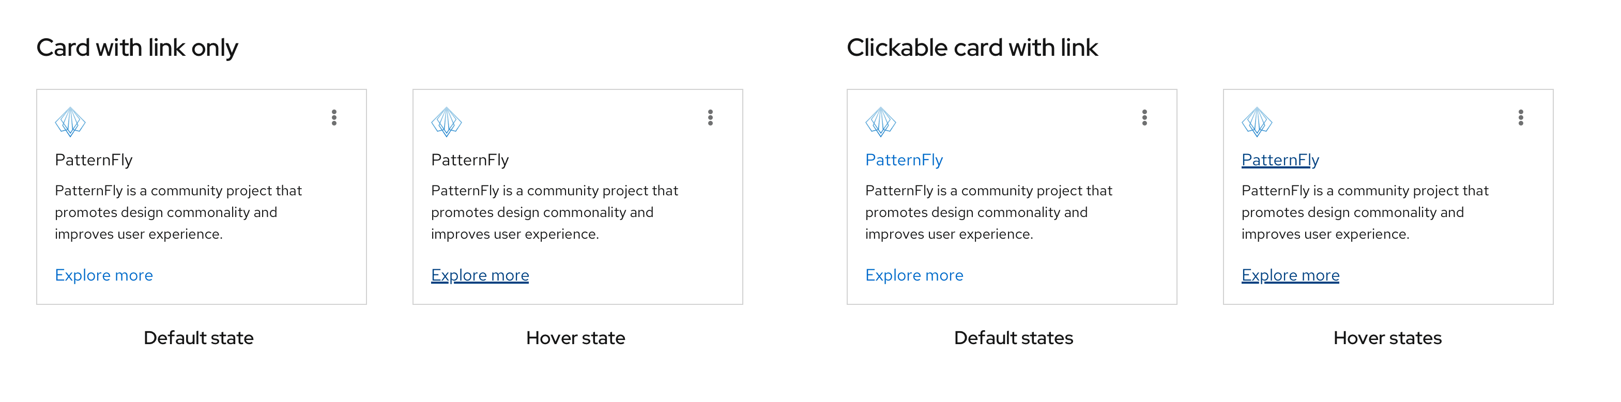Open the underlined PatternFly title link in Hover states card

[1280, 160]
